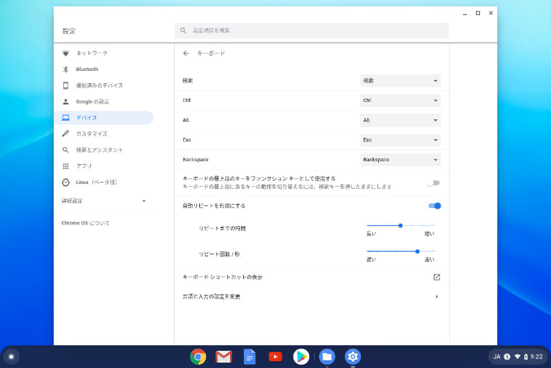Image resolution: width=551 pixels, height=368 pixels.
Task: Open keyboard shortcuts external link icon
Action: pos(437,277)
